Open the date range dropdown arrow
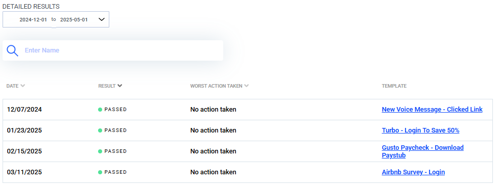Screen dimensions: 497x185 click(102, 19)
